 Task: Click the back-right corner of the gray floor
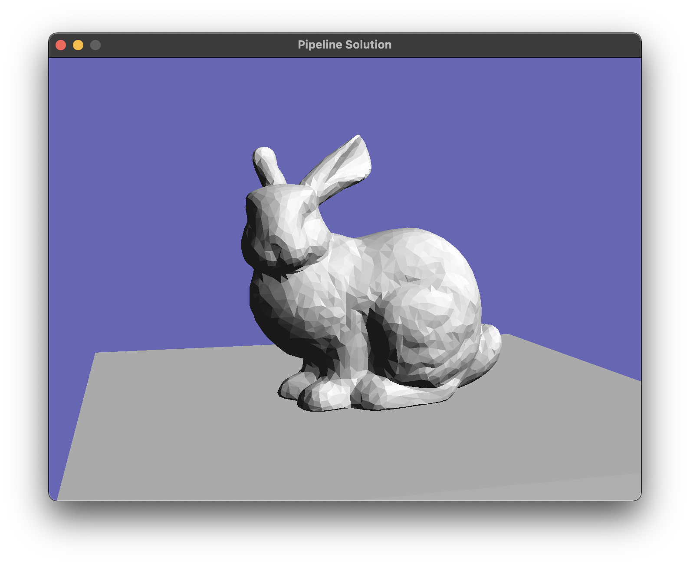tap(509, 336)
